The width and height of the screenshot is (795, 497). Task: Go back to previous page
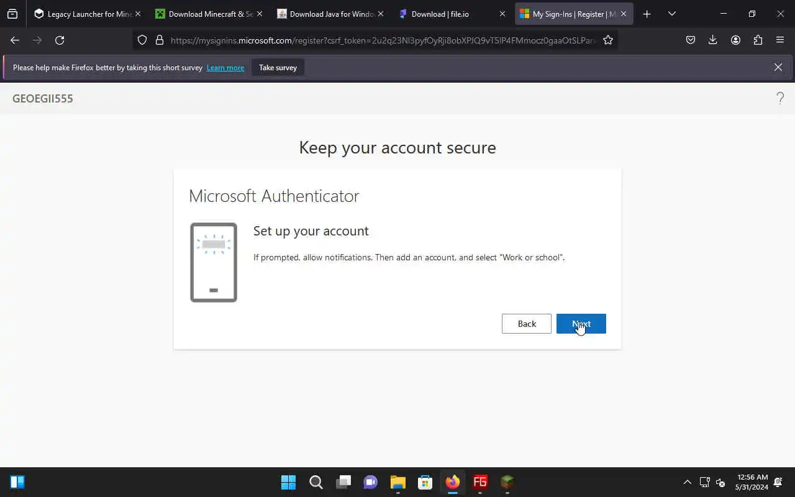click(x=15, y=40)
